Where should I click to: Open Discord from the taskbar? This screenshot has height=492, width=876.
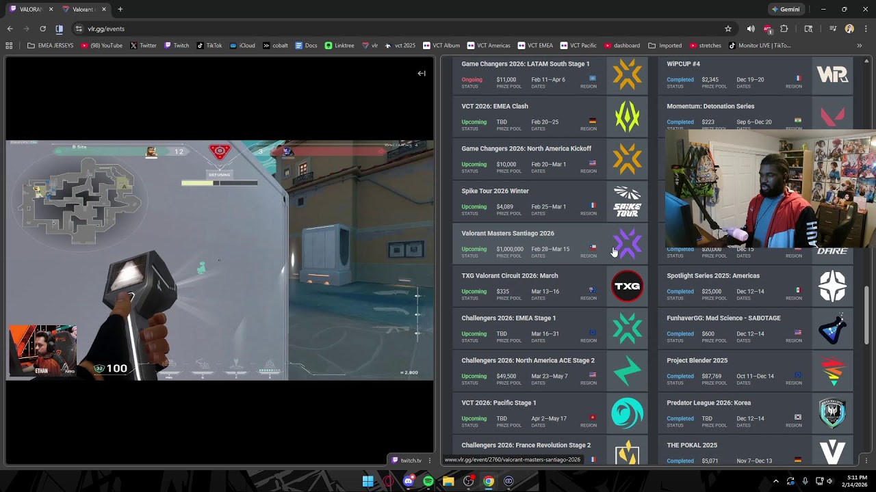409,481
